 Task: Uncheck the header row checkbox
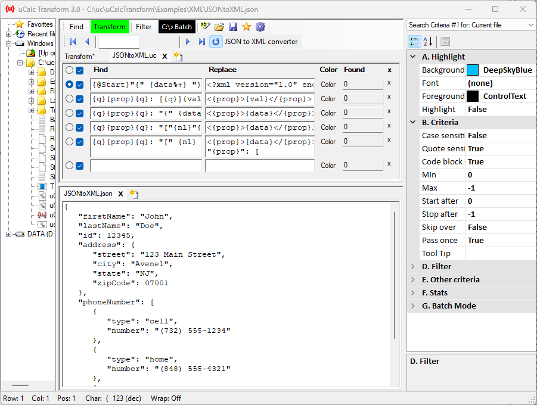pyautogui.click(x=79, y=70)
